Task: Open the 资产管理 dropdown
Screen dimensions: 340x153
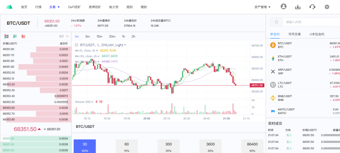Action: click(262, 7)
